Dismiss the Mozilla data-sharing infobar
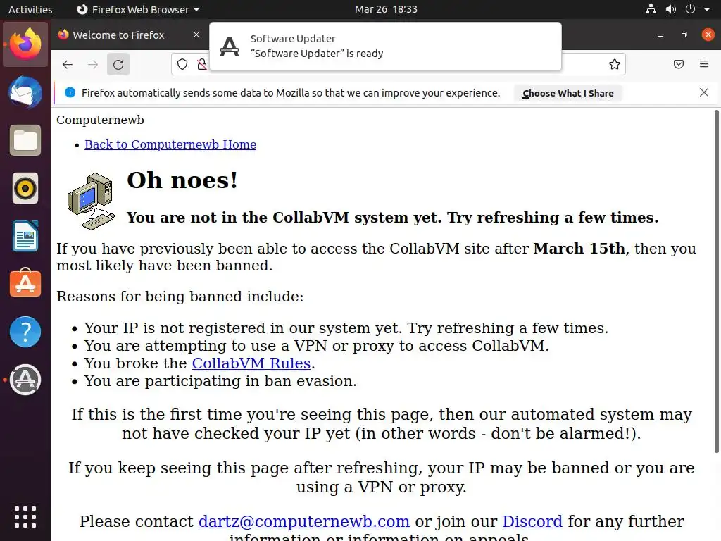Screen dimensions: 721x541 click(x=704, y=92)
